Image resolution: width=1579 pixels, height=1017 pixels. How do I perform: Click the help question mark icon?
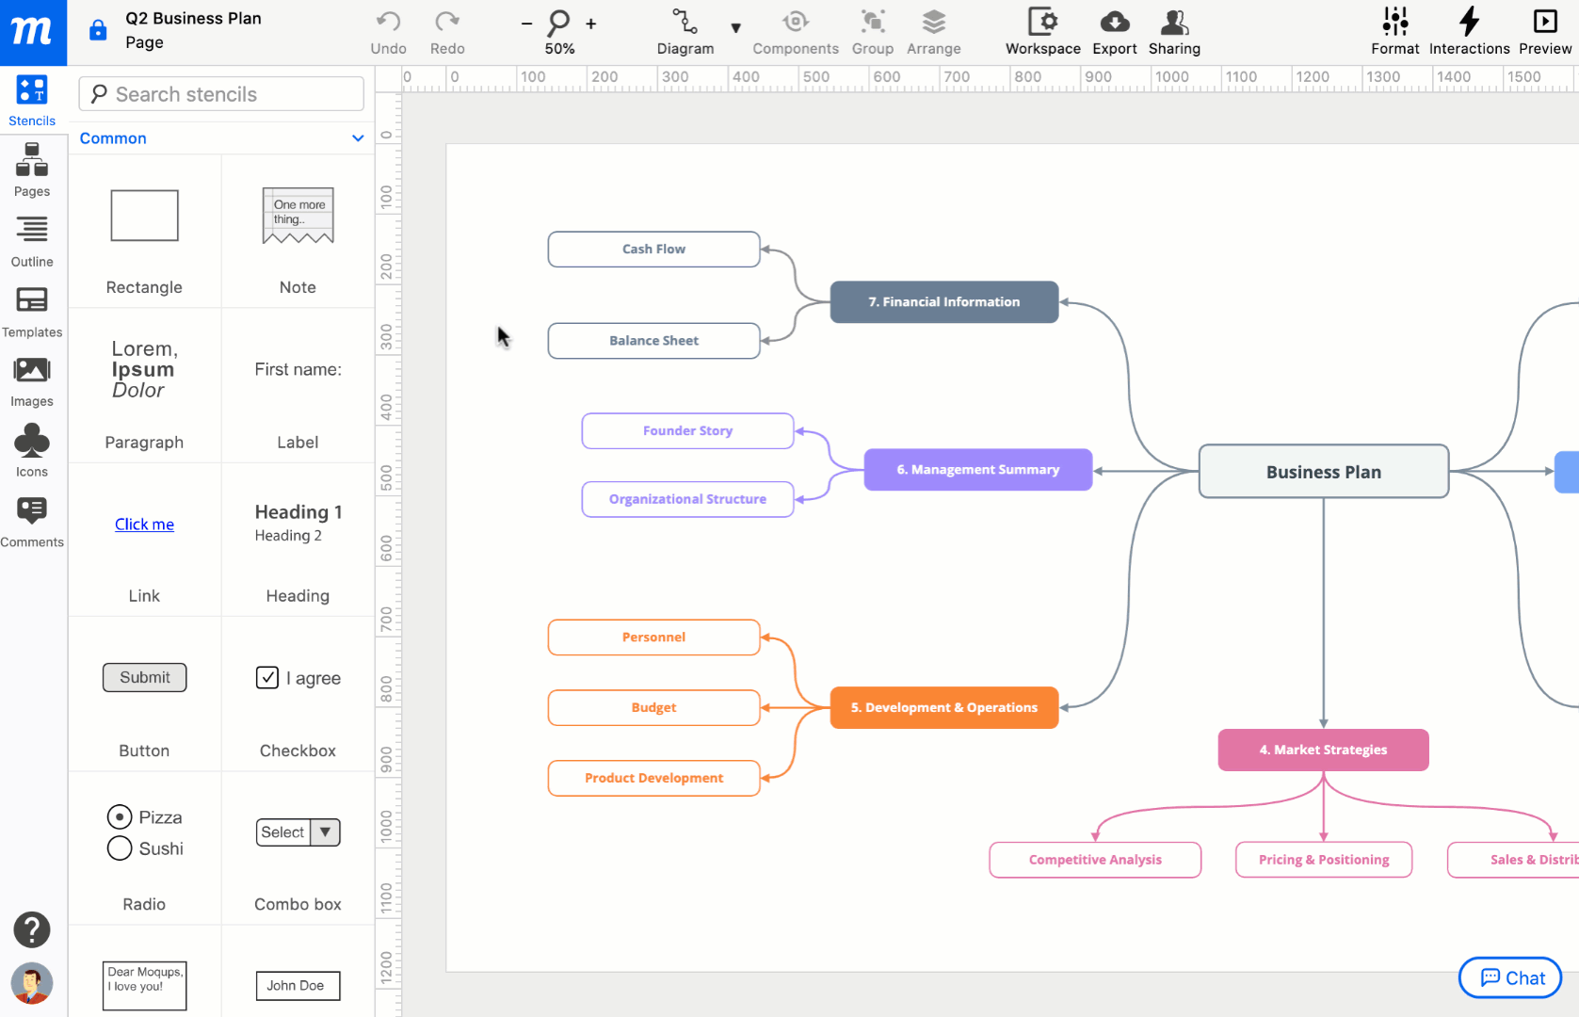pos(32,929)
